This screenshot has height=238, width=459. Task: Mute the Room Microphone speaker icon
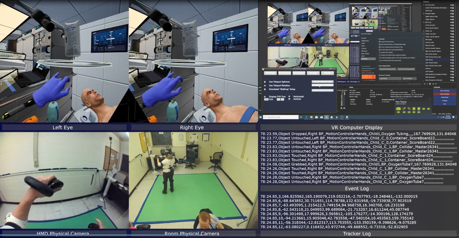tap(344, 108)
